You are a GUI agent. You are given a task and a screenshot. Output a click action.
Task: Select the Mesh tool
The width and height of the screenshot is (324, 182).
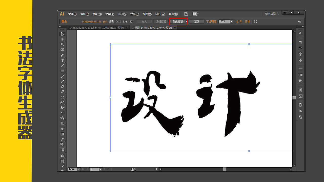coord(63,129)
